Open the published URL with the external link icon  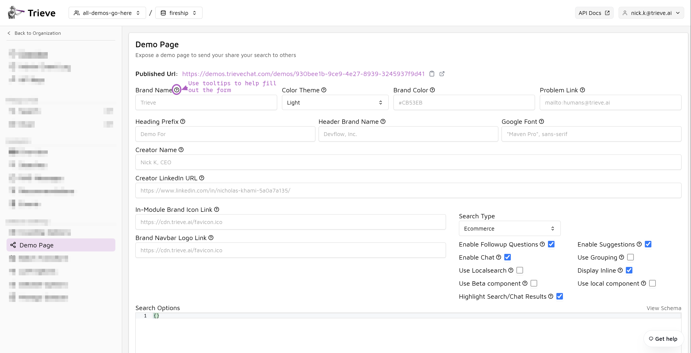(x=442, y=74)
